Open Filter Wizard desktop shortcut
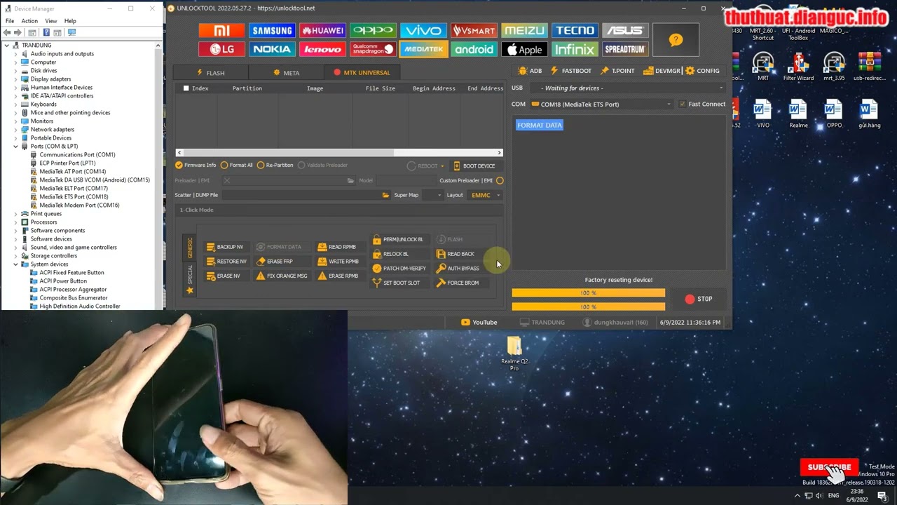 (798, 67)
